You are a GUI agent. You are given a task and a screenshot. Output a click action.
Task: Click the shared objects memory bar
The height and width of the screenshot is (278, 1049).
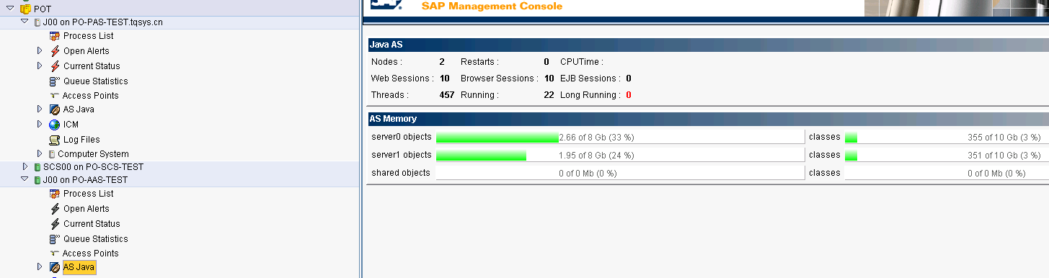pos(620,173)
